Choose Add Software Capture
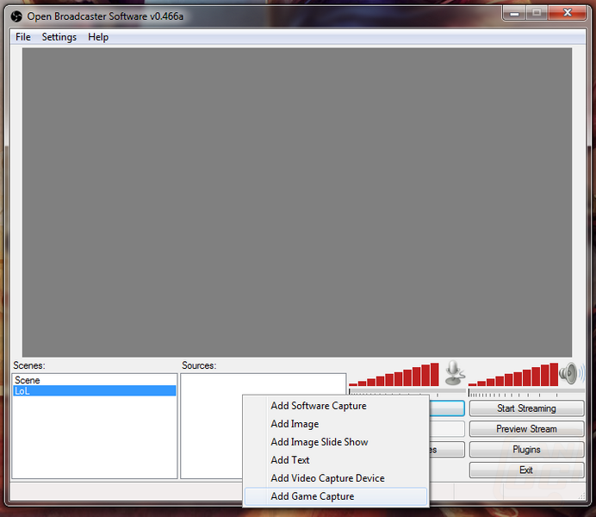Screen dimensions: 596x517 point(318,406)
